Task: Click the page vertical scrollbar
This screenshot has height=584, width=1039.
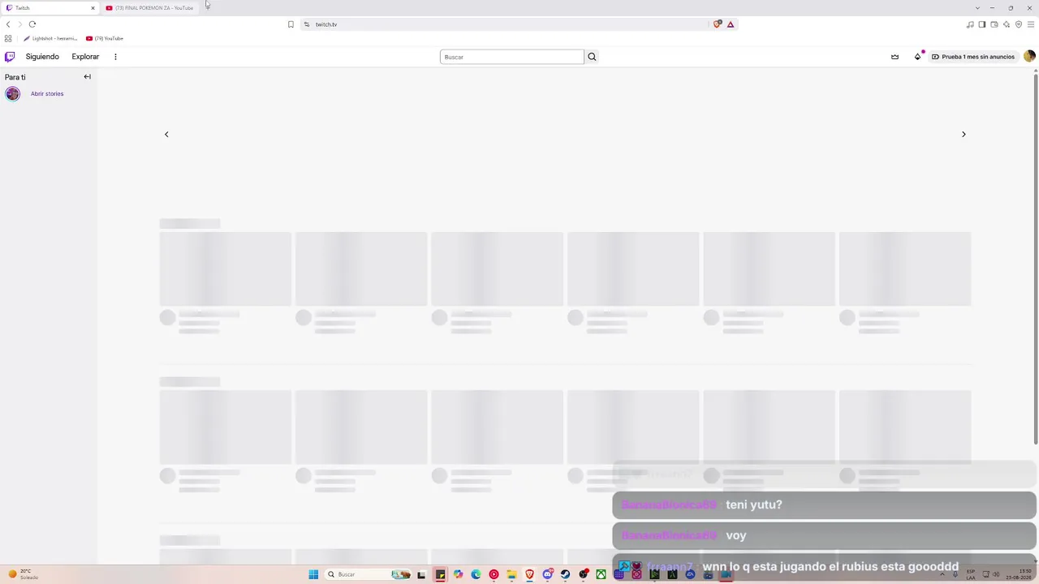Action: click(x=1036, y=258)
